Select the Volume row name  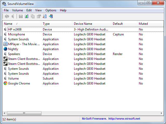point(13,79)
